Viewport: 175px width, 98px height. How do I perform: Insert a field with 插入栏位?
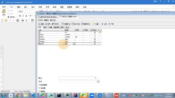click(x=76, y=24)
